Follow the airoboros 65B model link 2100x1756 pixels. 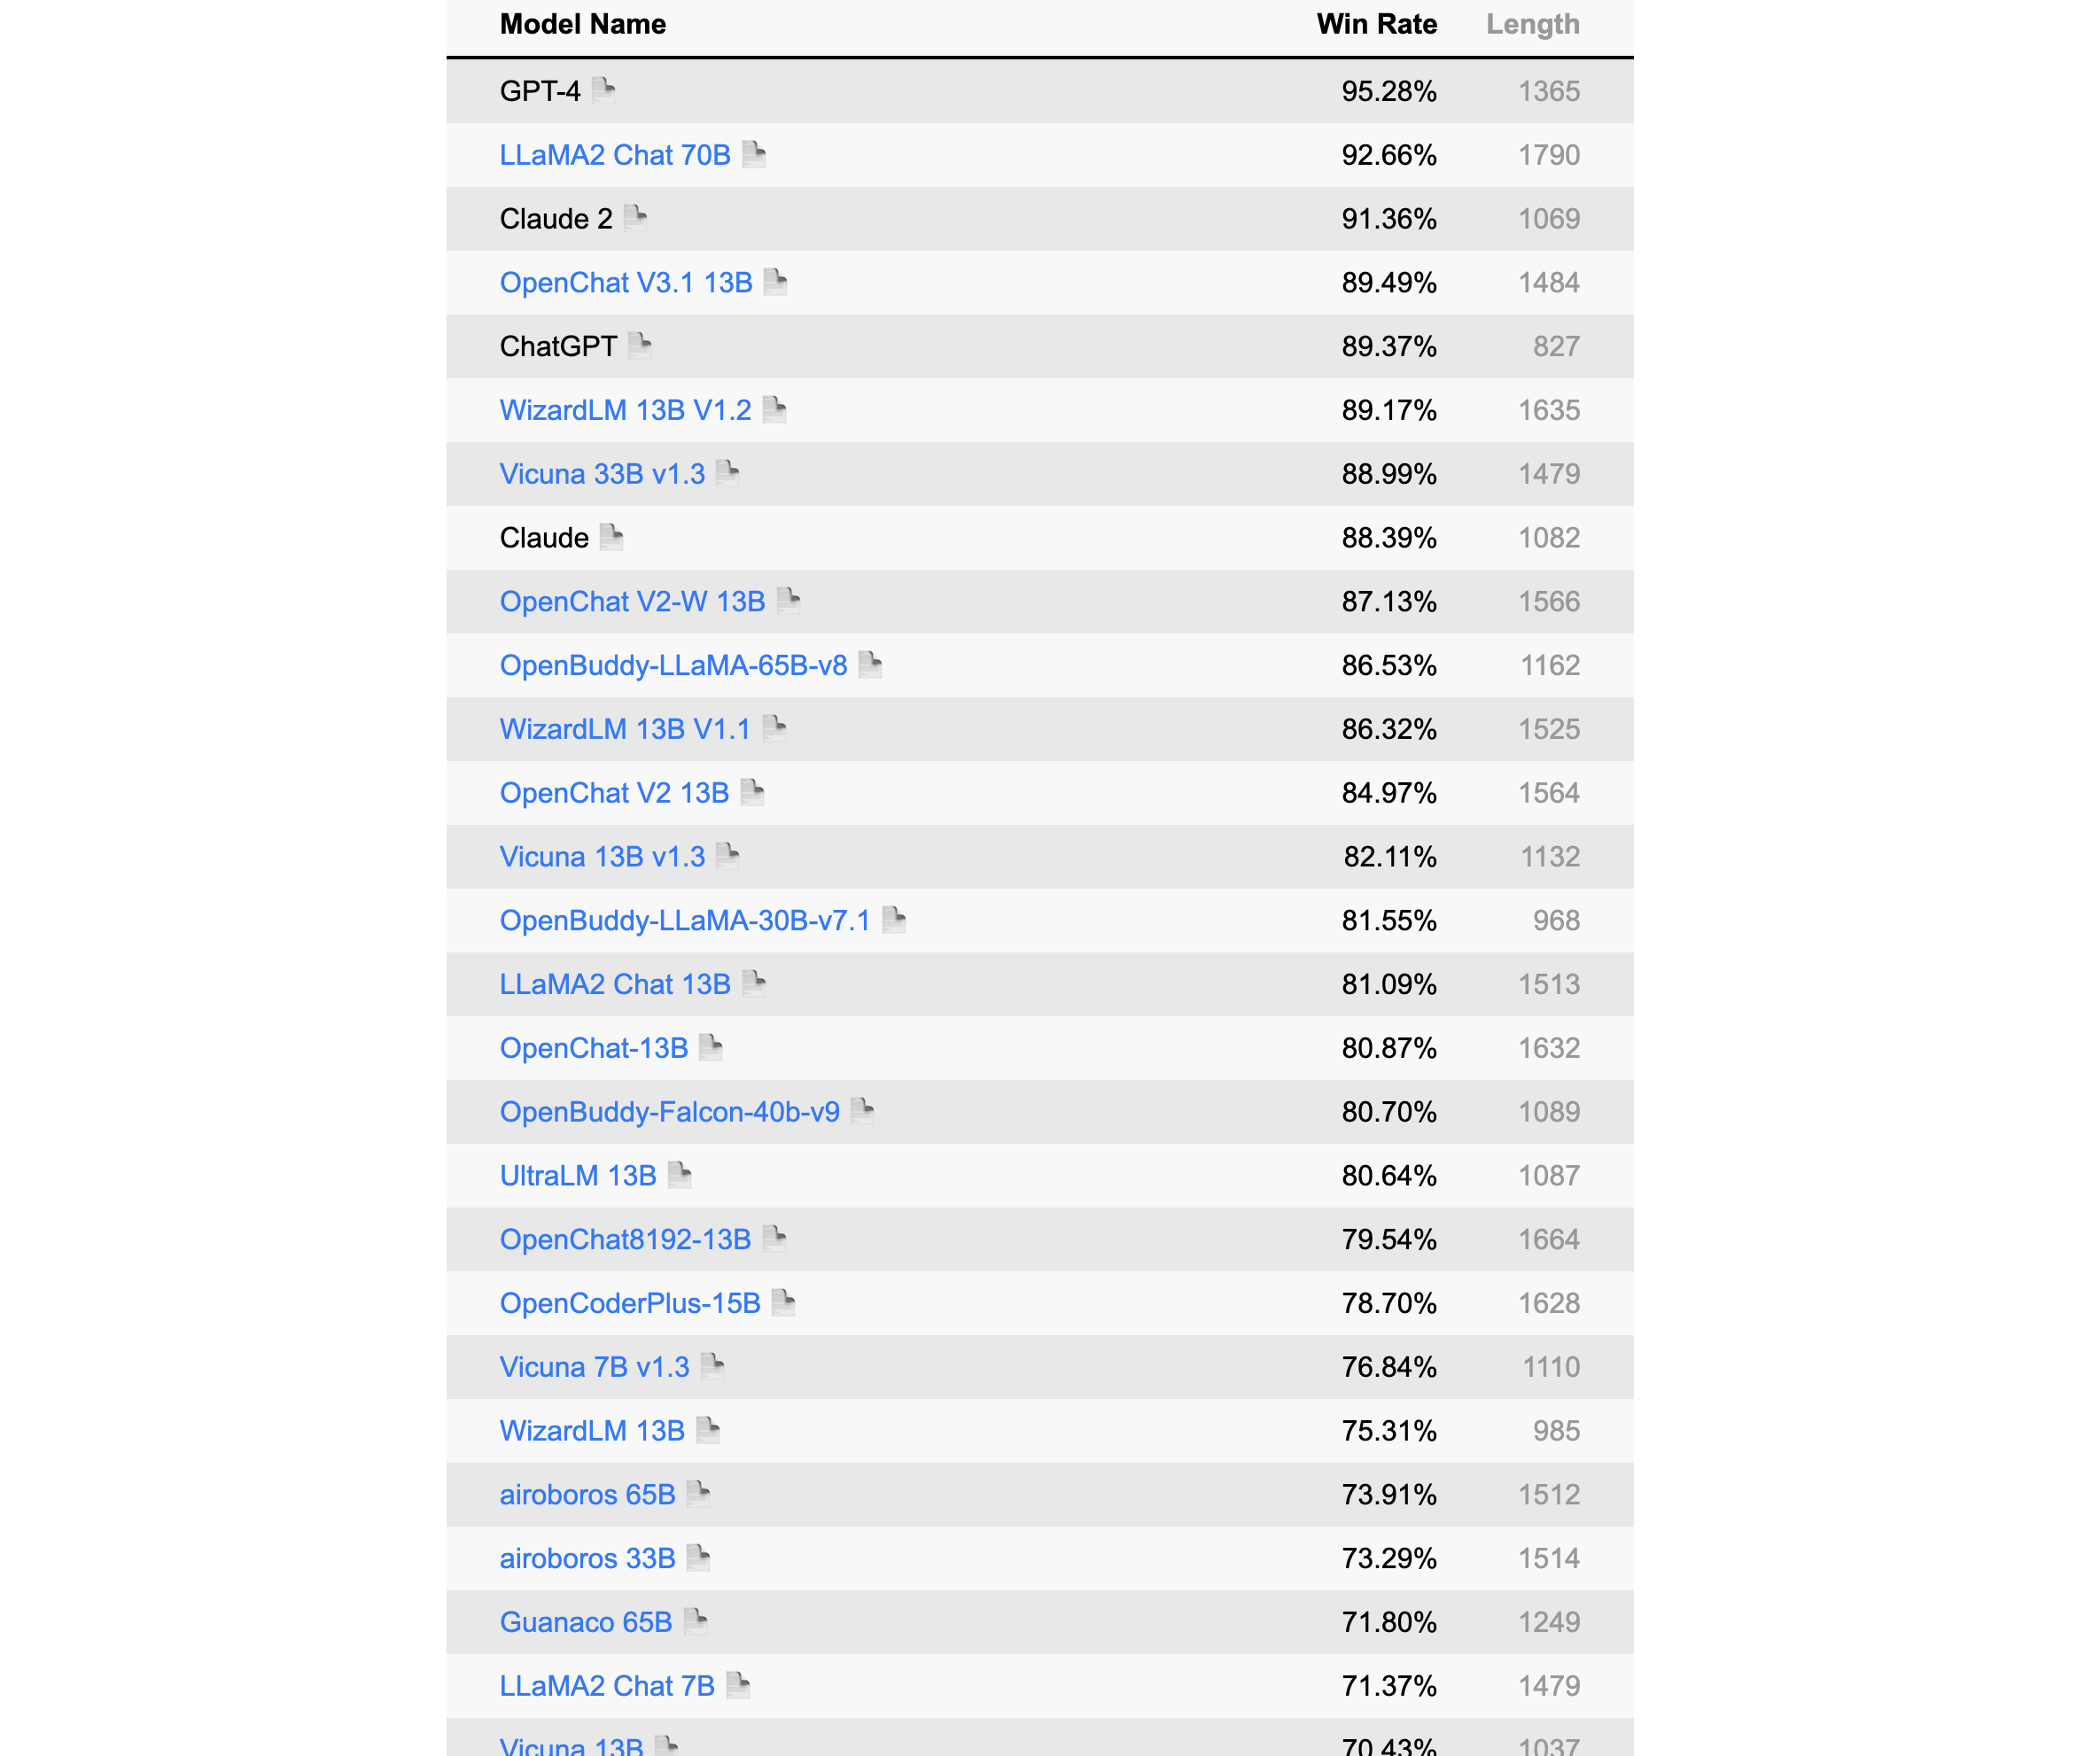pyautogui.click(x=587, y=1495)
